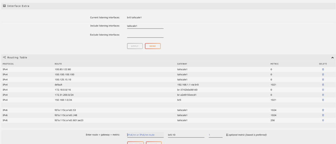This screenshot has height=144, width=336.
Task: Delete the fd7a:115c:a1e0::/48 route
Action: (323, 115)
